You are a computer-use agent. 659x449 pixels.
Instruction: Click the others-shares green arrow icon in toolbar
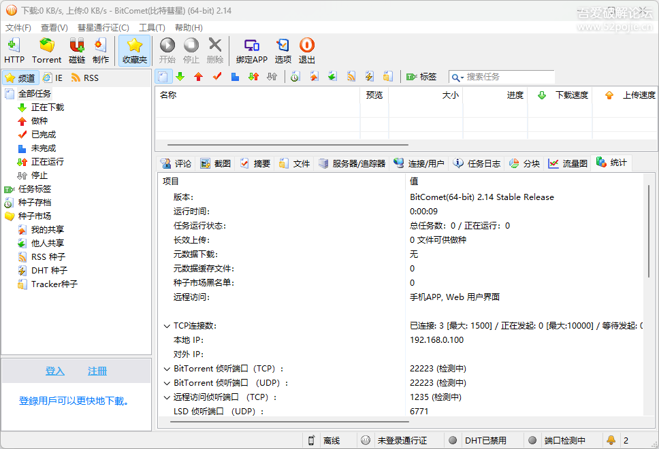[332, 76]
